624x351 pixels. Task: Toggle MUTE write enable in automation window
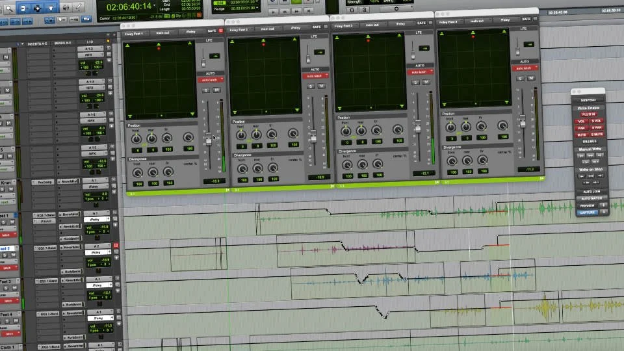[x=582, y=135]
